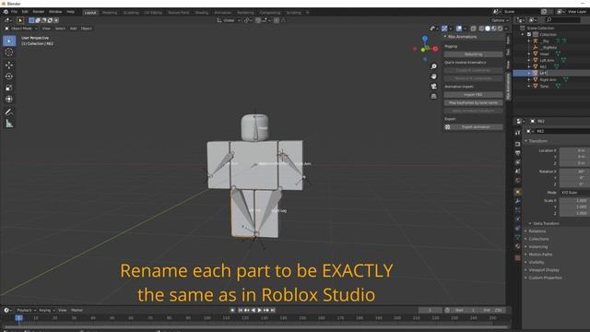Viewport: 590px width, 332px height.
Task: Open Output properties tab icon
Action: (518, 153)
